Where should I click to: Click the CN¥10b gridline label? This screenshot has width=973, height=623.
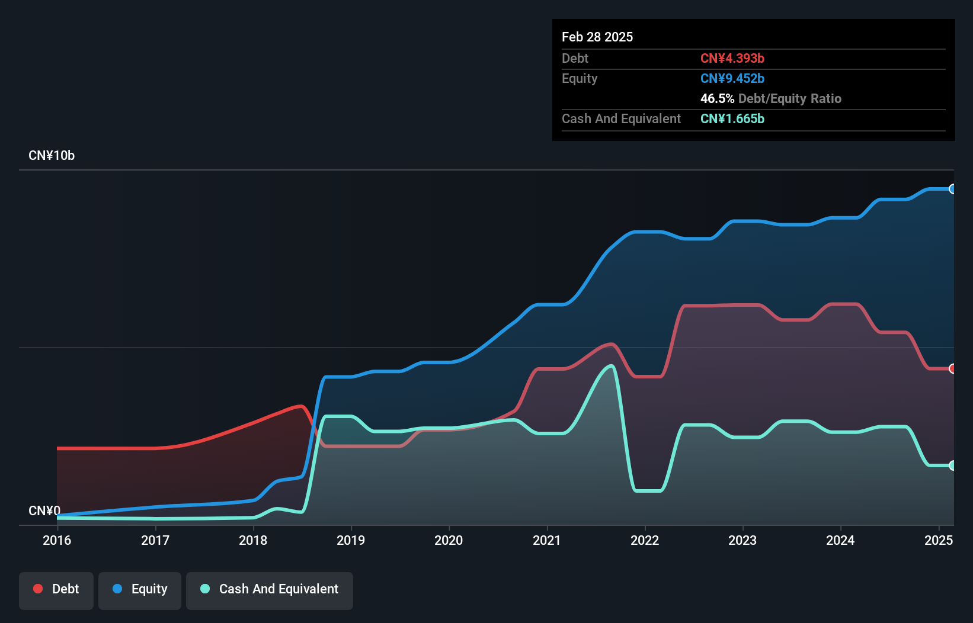click(x=52, y=155)
